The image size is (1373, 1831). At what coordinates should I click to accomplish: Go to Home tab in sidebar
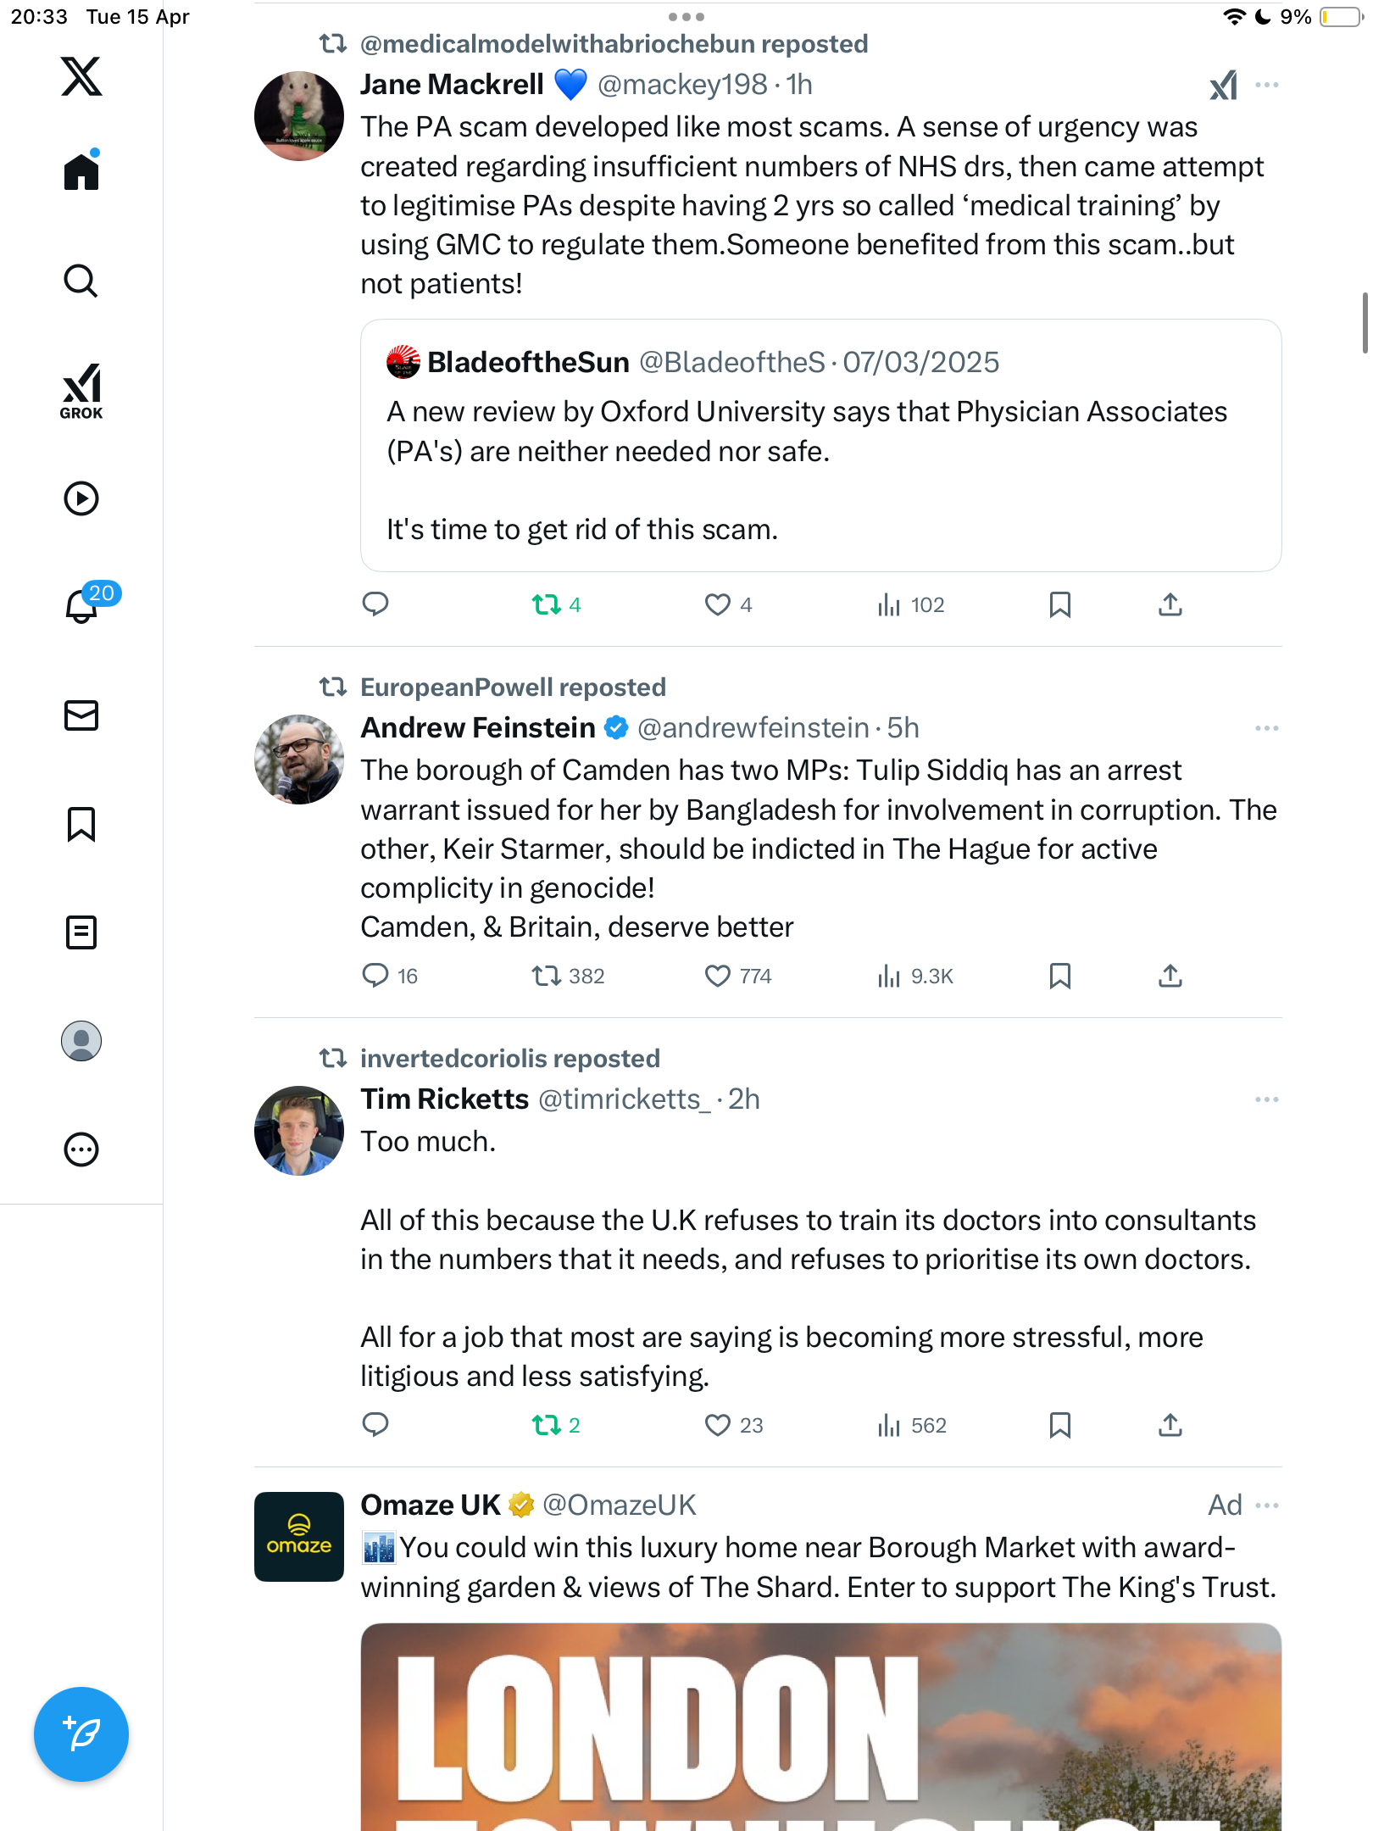[x=81, y=170]
